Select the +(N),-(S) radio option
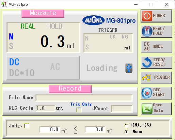 click(126, 125)
